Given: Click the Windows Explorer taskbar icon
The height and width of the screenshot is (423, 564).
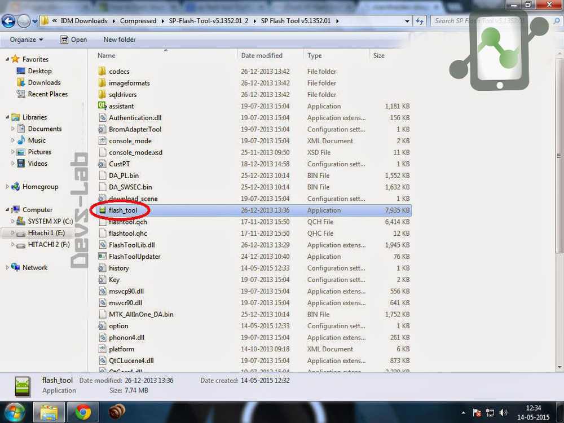Looking at the screenshot, I should pos(49,412).
